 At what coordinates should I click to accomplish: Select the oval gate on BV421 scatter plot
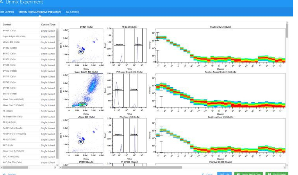coord(81,51)
